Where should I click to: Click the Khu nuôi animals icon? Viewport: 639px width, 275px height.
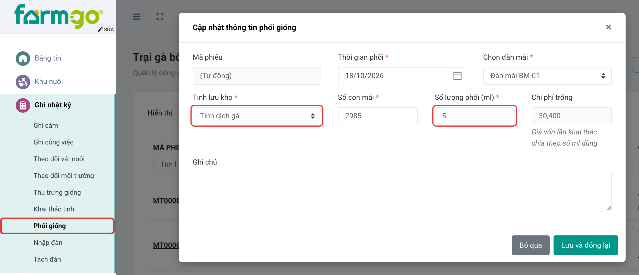[x=23, y=82]
